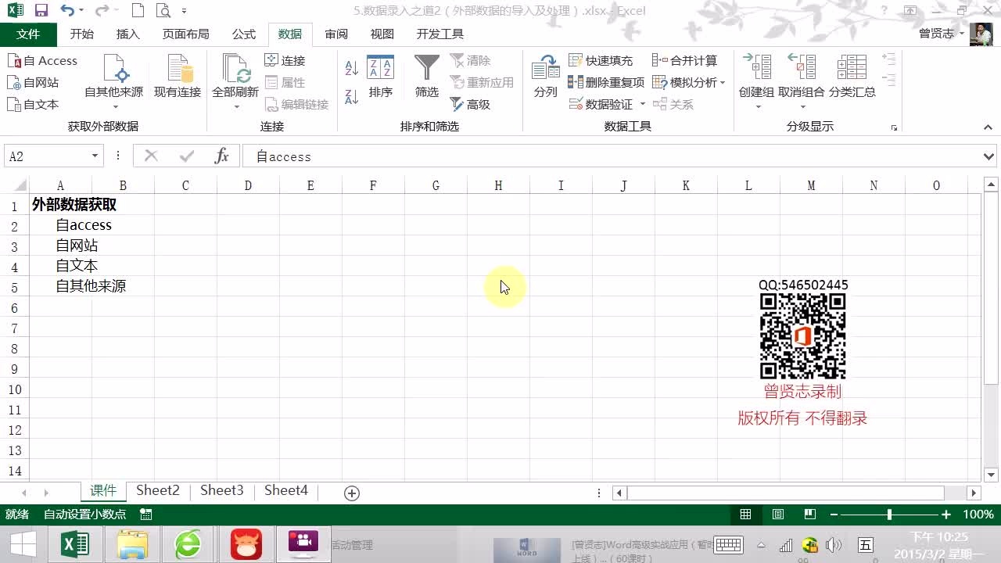Open print preview from quick access toolbar
This screenshot has width=1001, height=563.
(x=163, y=11)
